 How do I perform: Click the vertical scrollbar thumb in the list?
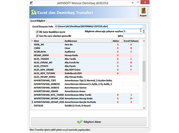144,71
